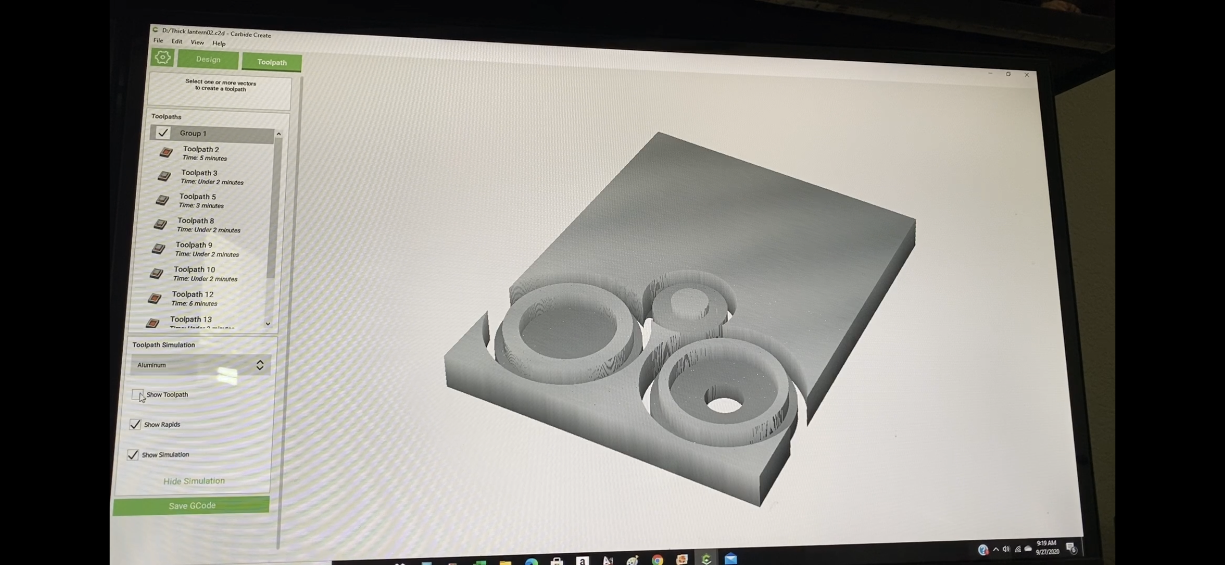Viewport: 1225px width, 565px height.
Task: Open Mail app in taskbar
Action: [x=731, y=558]
